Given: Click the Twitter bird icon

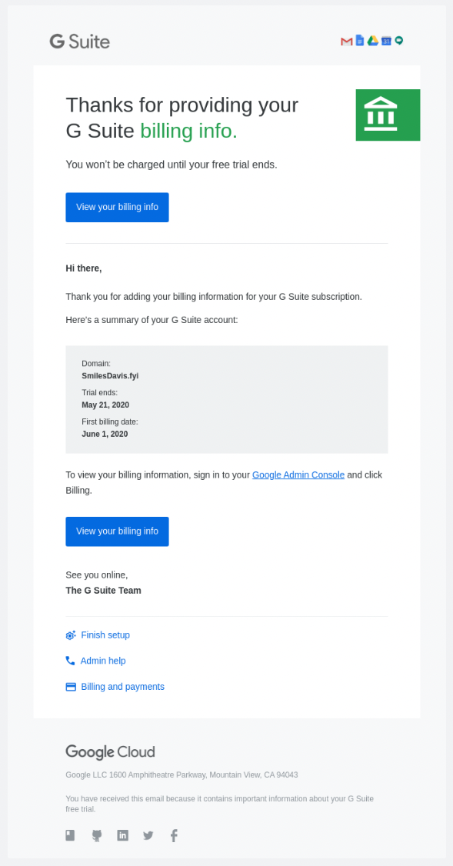Looking at the screenshot, I should coord(148,836).
